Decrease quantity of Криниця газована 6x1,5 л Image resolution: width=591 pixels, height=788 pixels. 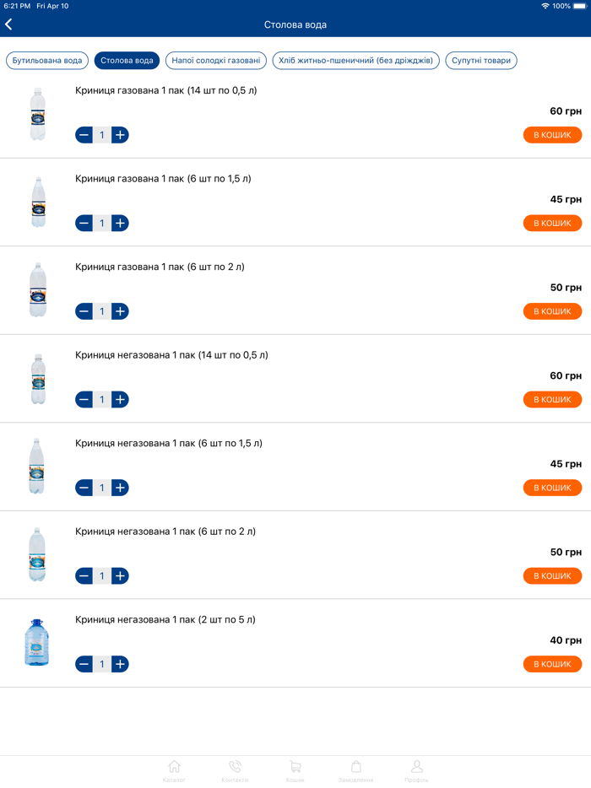pyautogui.click(x=84, y=223)
